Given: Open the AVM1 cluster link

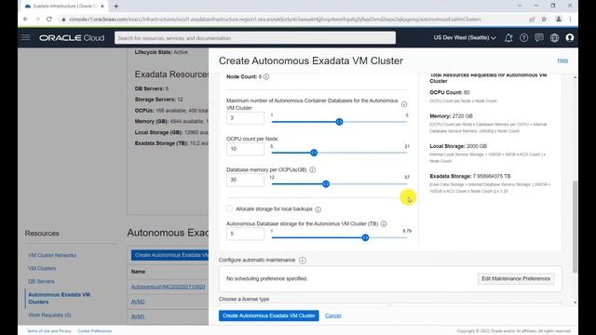Looking at the screenshot, I should (138, 316).
